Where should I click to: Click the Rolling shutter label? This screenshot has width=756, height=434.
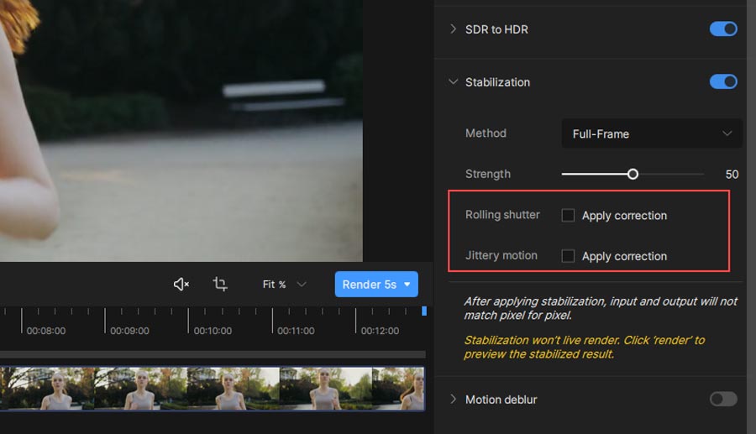click(x=502, y=215)
